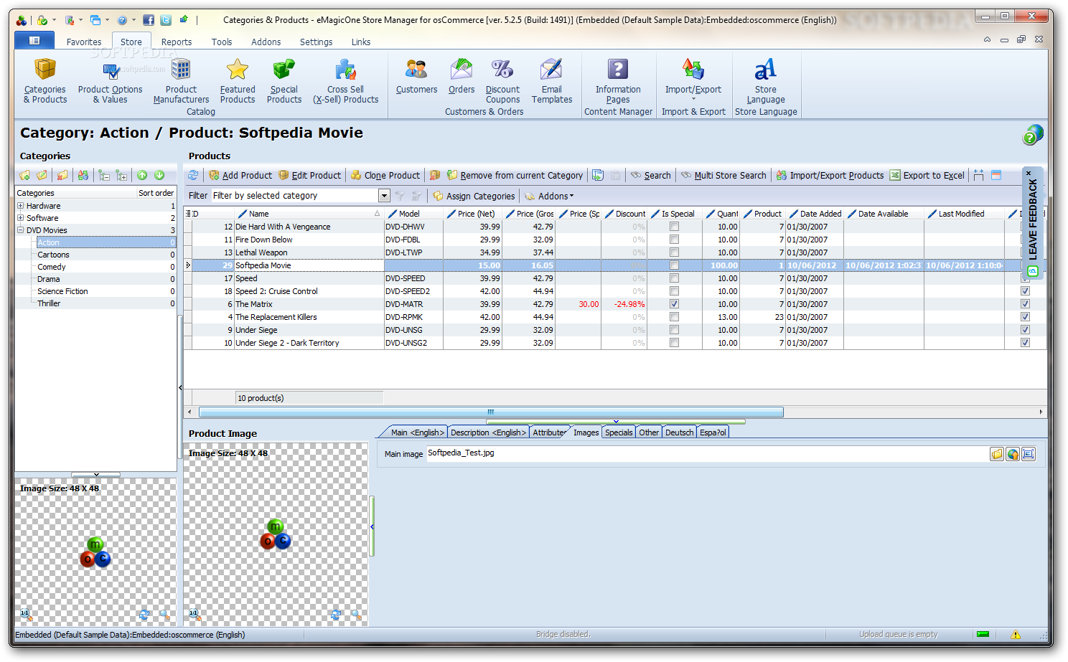
Task: Open Special Products
Action: pyautogui.click(x=284, y=80)
